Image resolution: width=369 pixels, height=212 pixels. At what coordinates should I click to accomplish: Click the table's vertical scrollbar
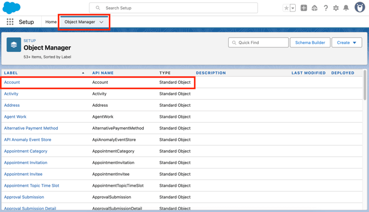coord(365,85)
